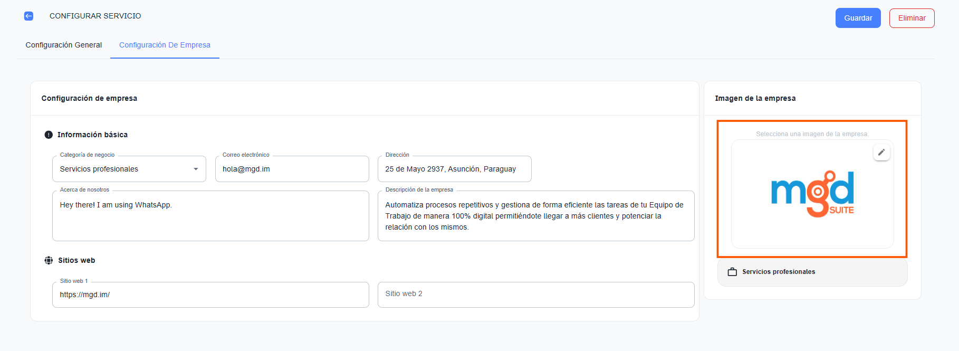
Task: Click the briefcase icon under company image
Action: click(732, 272)
